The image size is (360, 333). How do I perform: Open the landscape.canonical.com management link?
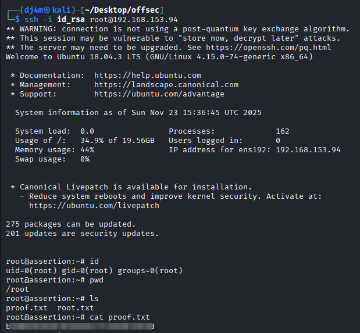click(x=166, y=85)
